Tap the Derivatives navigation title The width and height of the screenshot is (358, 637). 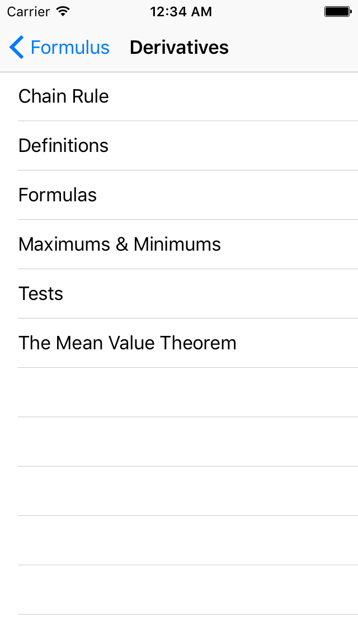coord(179,48)
